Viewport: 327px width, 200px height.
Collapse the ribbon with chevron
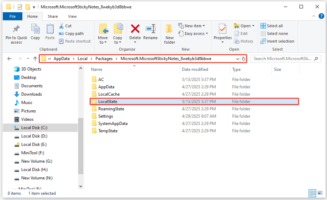pyautogui.click(x=313, y=16)
